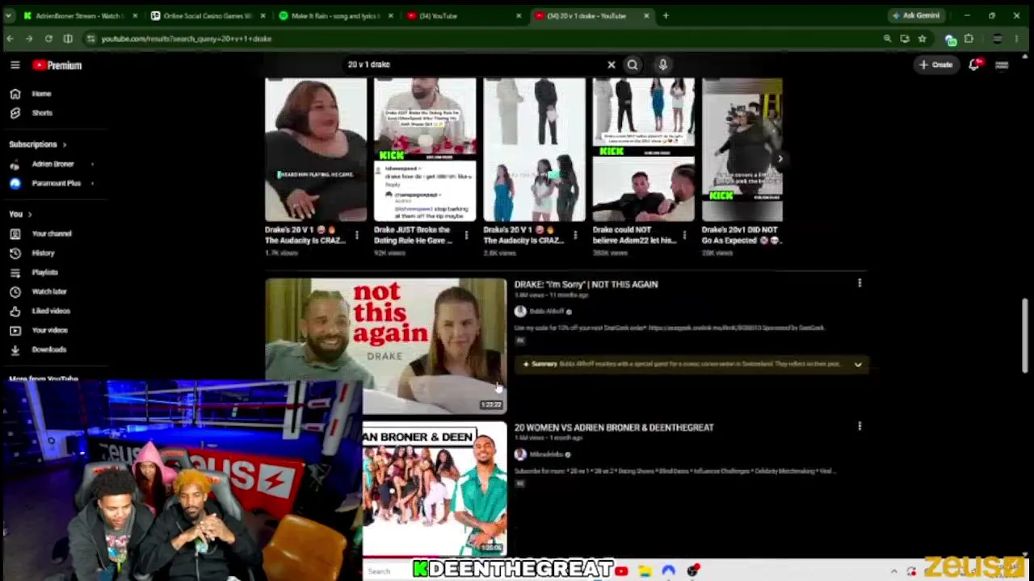Image resolution: width=1034 pixels, height=581 pixels.
Task: Bookmark this page with the star
Action: [x=922, y=39]
